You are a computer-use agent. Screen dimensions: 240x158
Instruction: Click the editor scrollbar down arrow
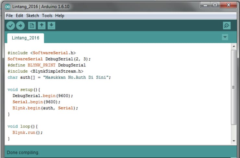pyautogui.click(x=234, y=141)
